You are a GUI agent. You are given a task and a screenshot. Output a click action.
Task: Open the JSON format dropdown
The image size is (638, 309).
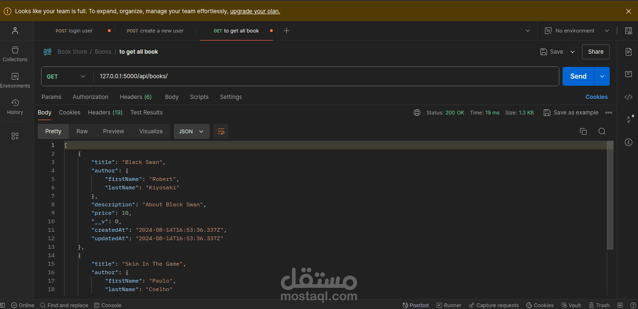tap(192, 131)
